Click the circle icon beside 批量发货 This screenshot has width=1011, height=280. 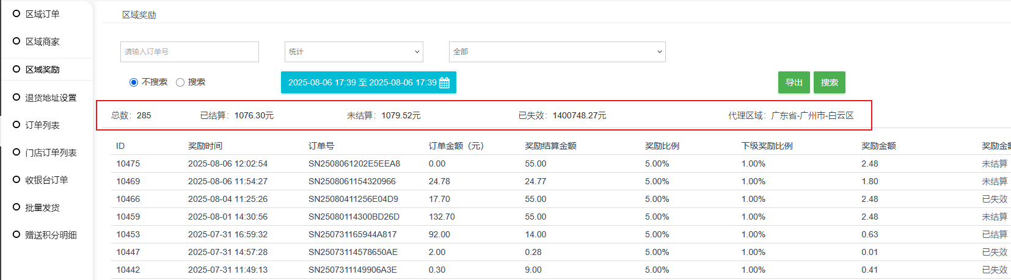(x=16, y=207)
